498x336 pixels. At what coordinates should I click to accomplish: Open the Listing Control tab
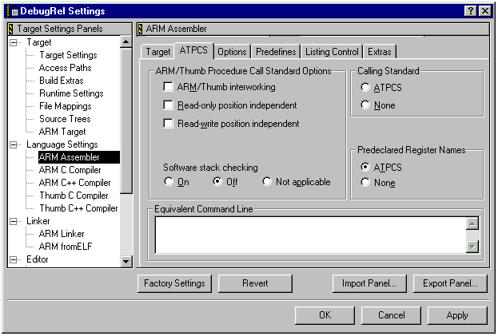click(332, 52)
